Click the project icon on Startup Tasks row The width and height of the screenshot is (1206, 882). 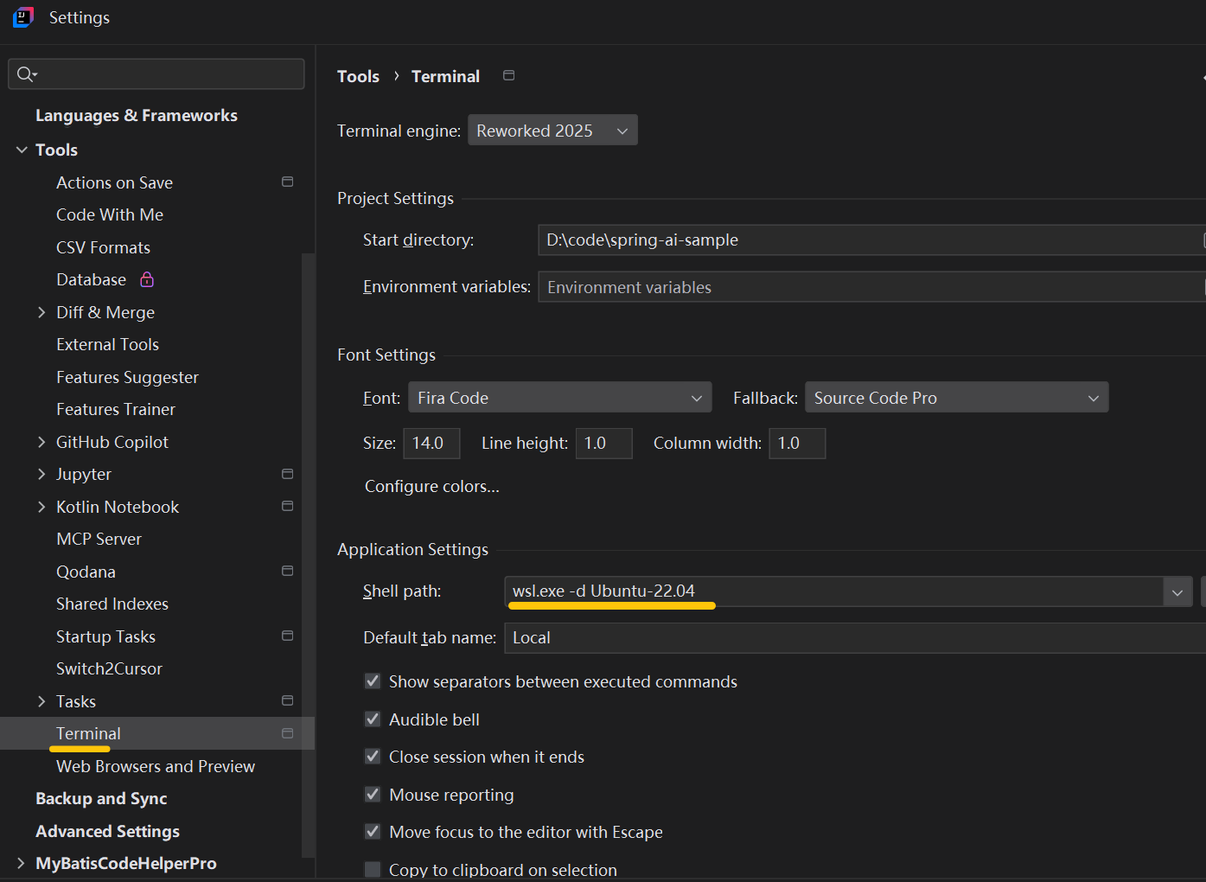point(288,636)
